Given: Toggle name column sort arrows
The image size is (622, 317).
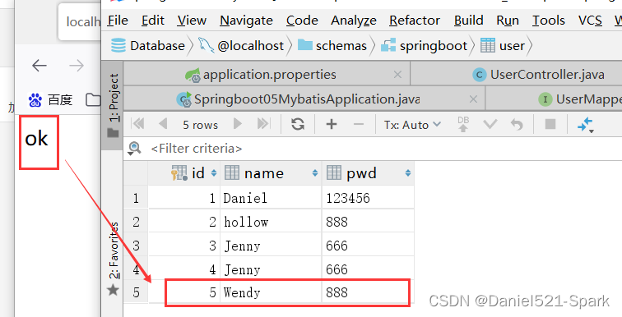Looking at the screenshot, I should [x=315, y=173].
